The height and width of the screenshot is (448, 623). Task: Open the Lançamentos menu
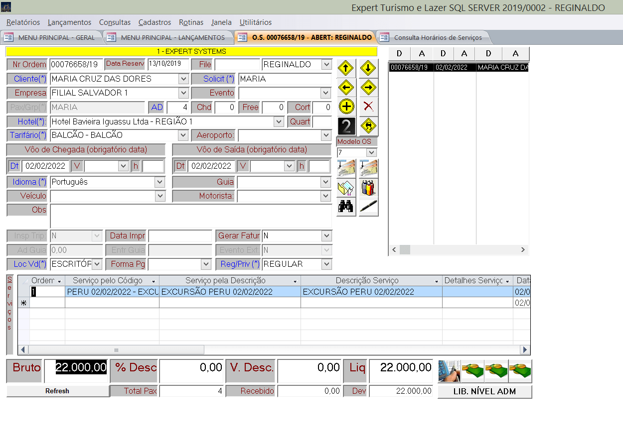[69, 22]
